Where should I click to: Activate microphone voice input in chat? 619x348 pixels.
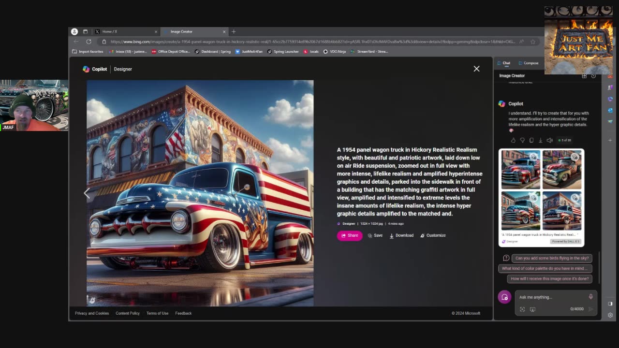point(590,297)
